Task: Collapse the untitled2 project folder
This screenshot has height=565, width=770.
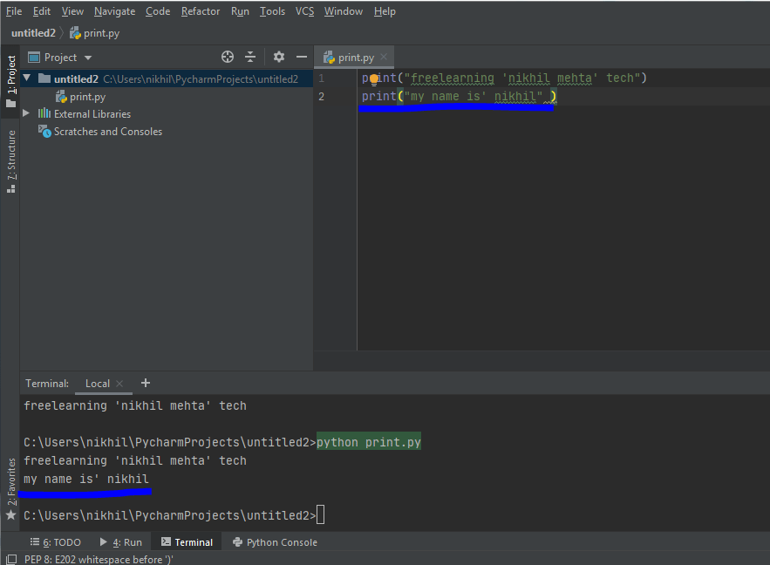Action: 27,78
